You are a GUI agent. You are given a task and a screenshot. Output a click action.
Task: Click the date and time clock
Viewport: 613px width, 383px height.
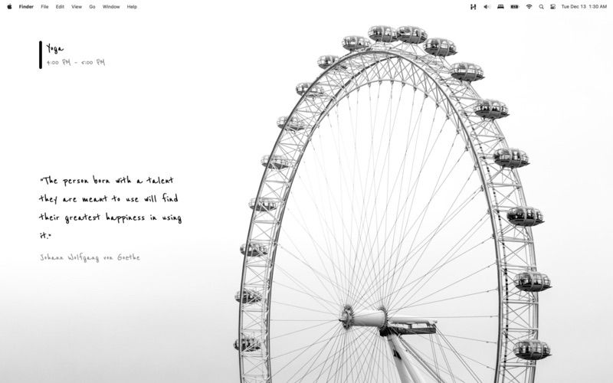(x=584, y=7)
